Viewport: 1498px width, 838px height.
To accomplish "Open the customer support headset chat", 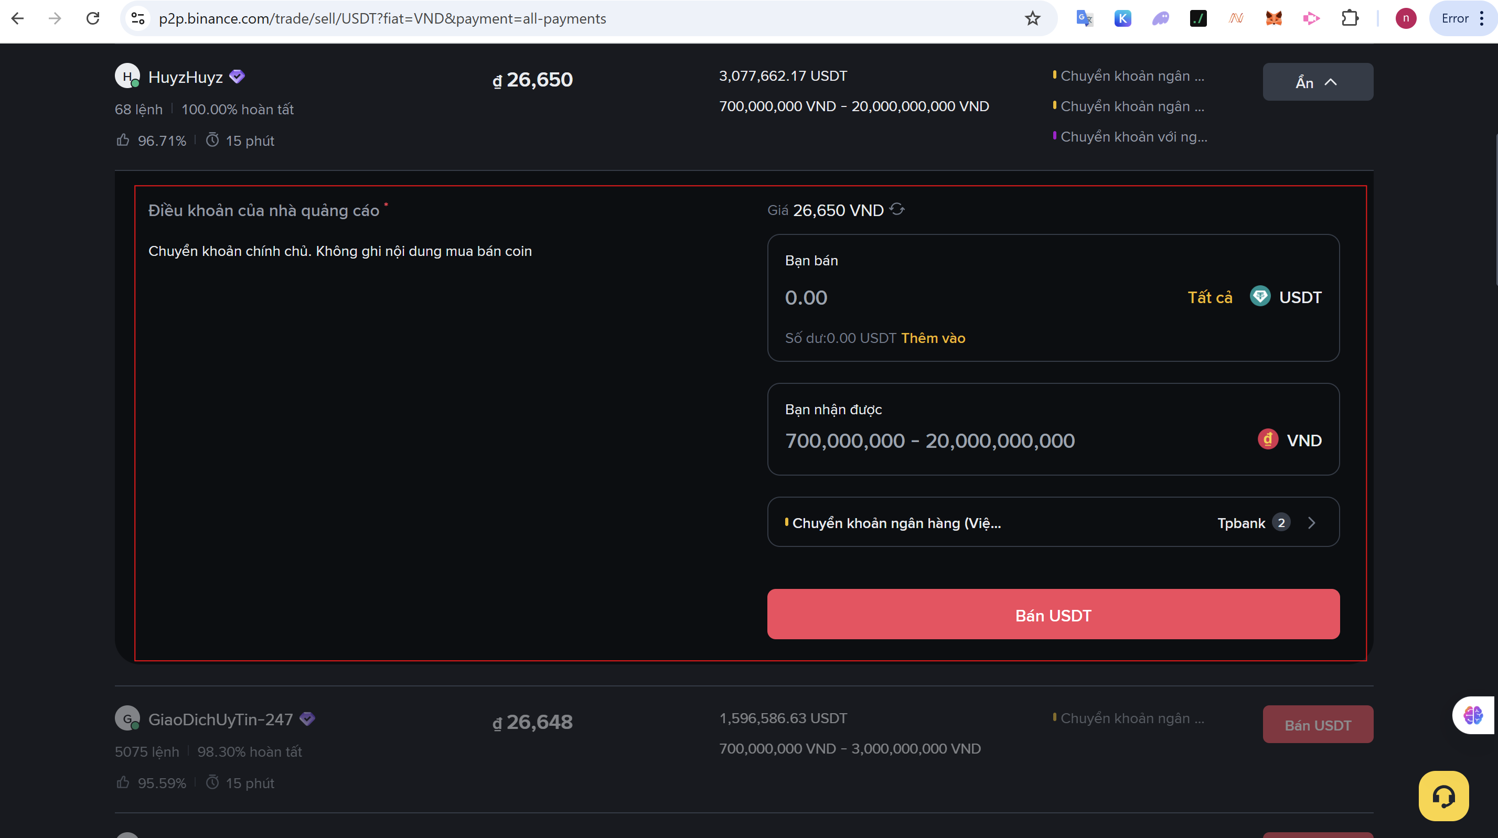I will click(1443, 796).
